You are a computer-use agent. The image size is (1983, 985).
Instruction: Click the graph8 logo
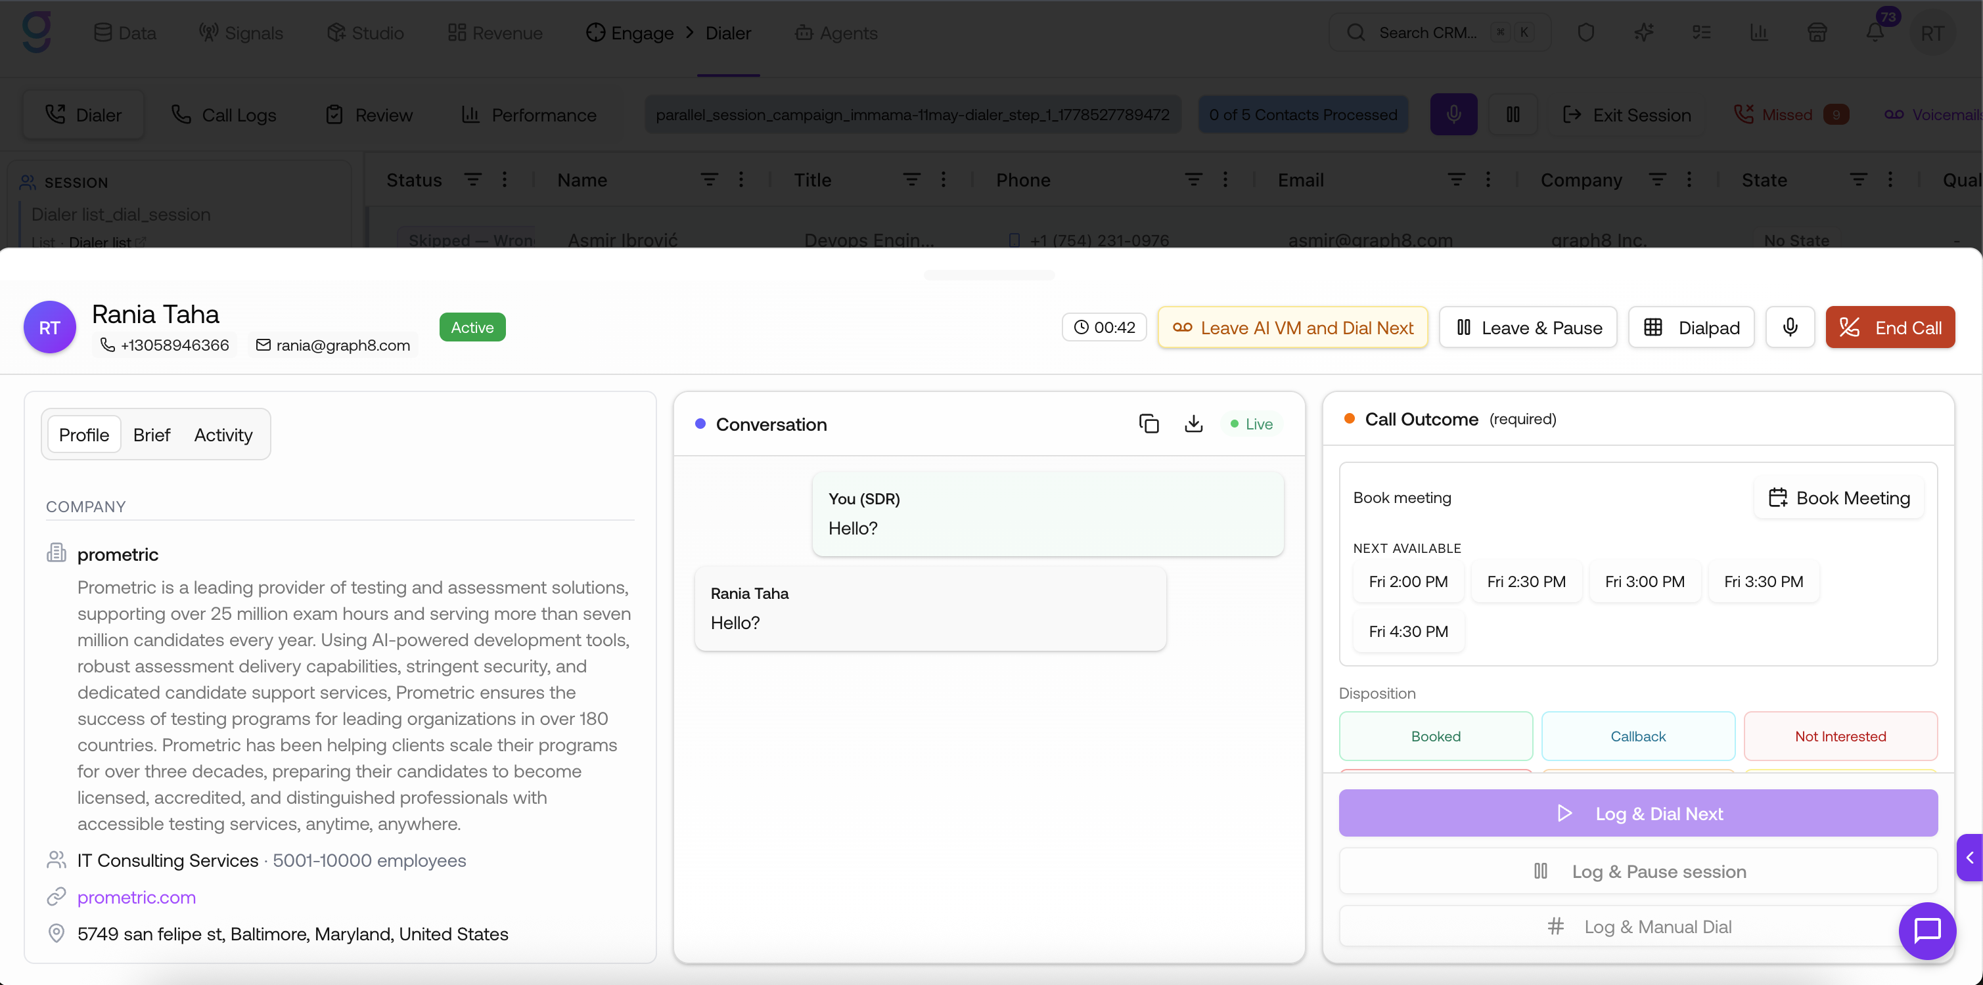click(x=36, y=32)
